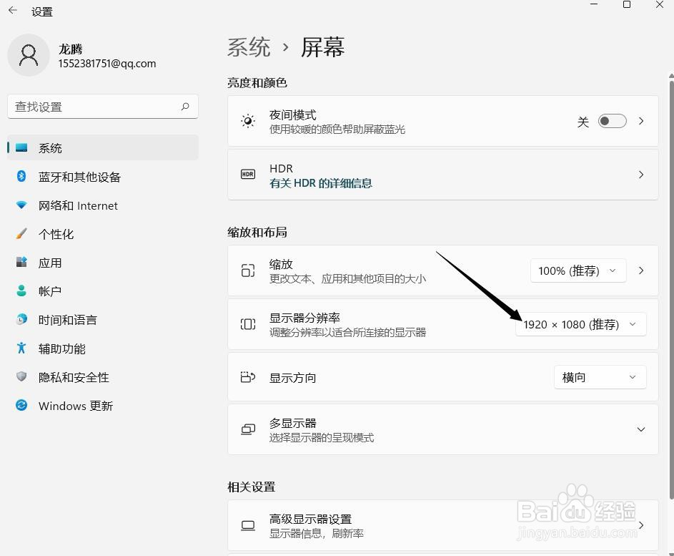This screenshot has height=556, width=674.
Task: Click the 龙腾 account name
Action: click(71, 49)
